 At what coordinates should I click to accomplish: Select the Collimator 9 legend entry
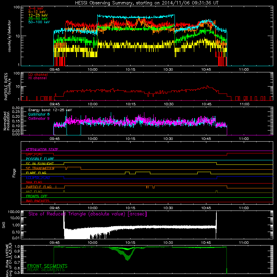(39, 118)
